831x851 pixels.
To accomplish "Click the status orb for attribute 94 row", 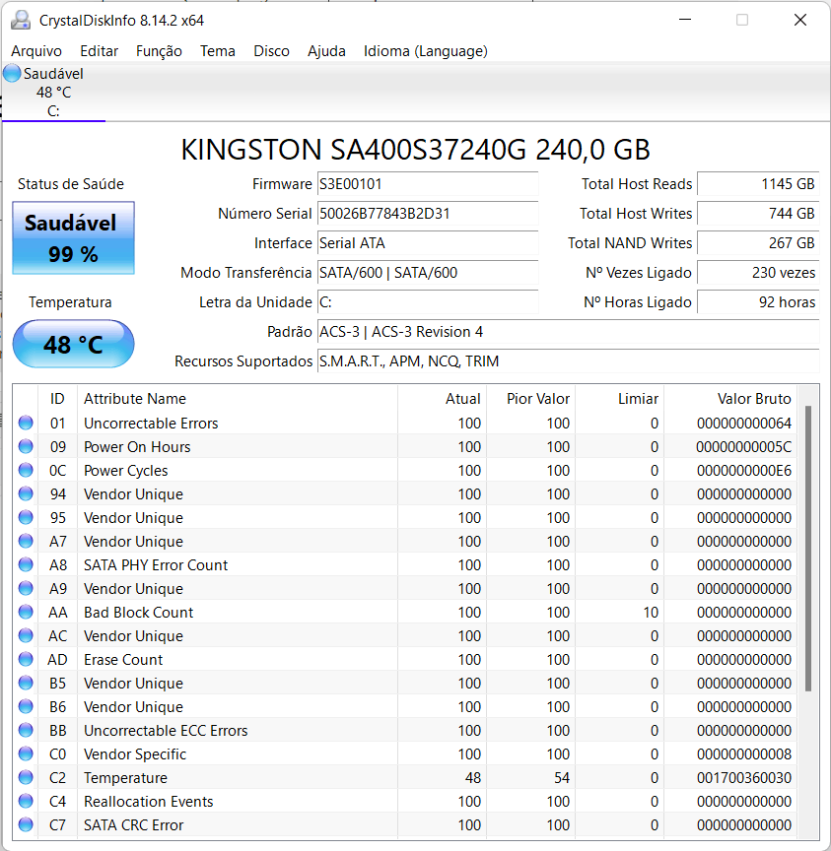I will point(26,493).
